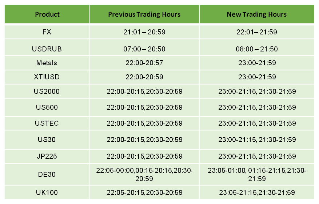Click the US30 product cell
319x204 pixels.
(47, 140)
